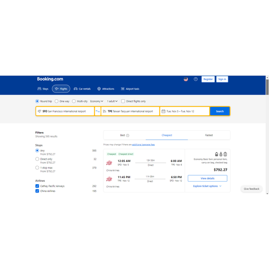Viewport: 269px width, 269px height.
Task: Select the One way radio button
Action: coord(57,101)
